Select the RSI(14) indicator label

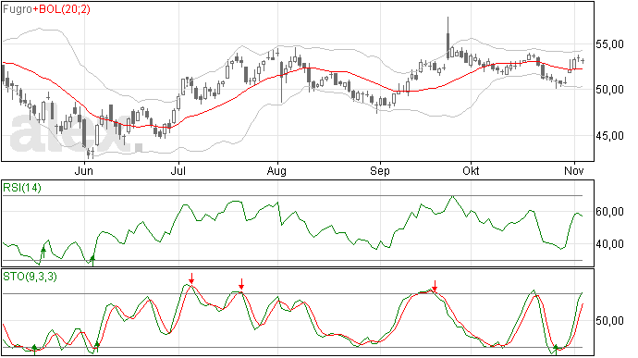(22, 188)
